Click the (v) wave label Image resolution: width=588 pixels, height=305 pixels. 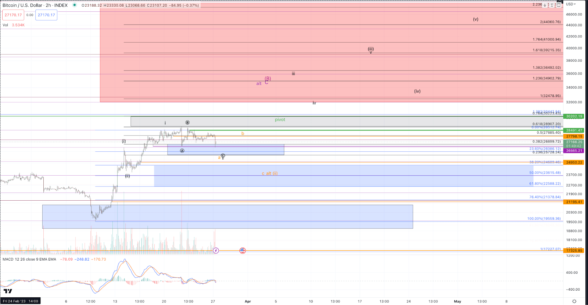tap(476, 19)
